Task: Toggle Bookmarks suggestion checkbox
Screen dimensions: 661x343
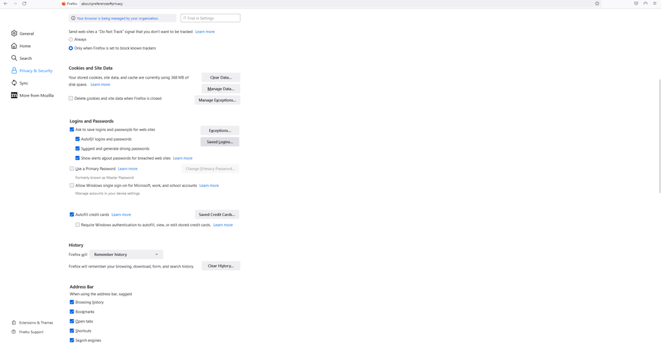Action: [72, 312]
